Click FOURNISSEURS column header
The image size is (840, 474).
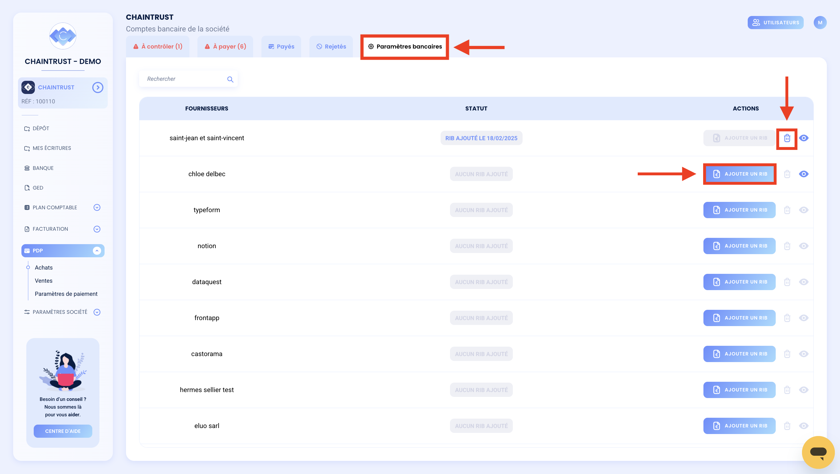click(x=206, y=109)
